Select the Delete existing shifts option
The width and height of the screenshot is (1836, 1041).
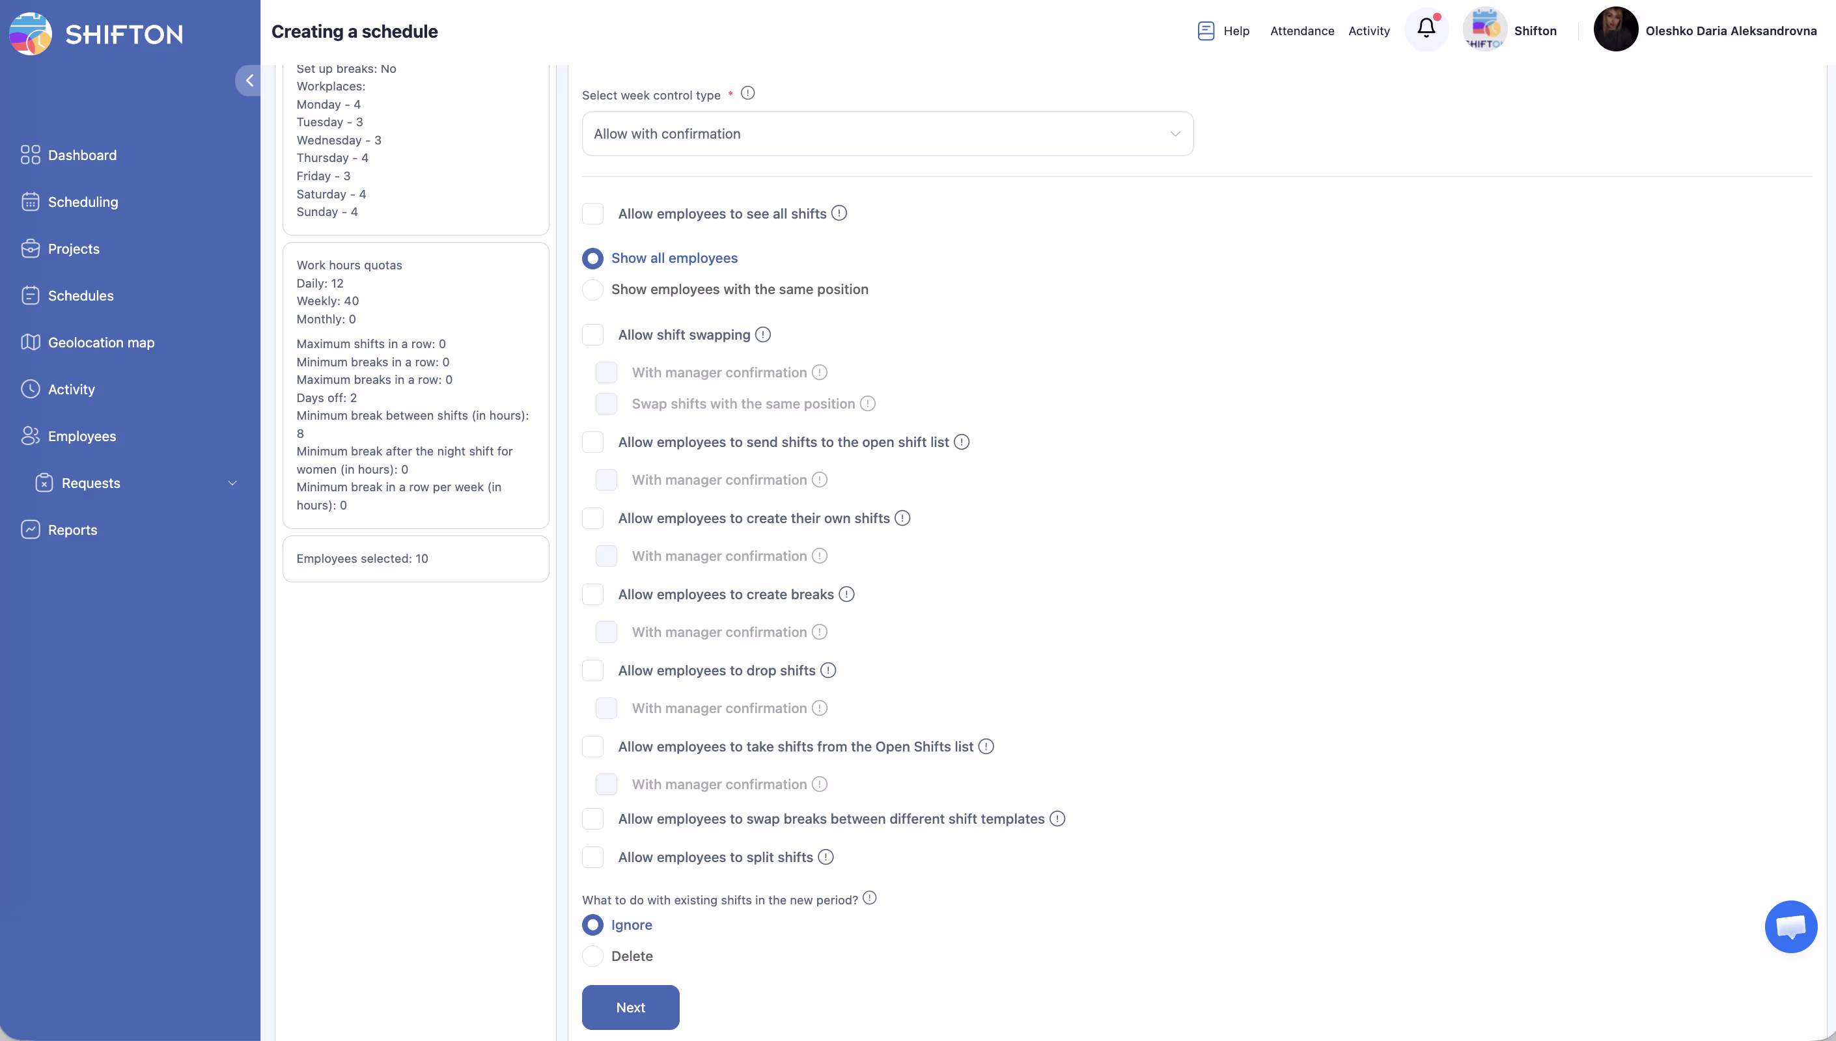pos(592,956)
